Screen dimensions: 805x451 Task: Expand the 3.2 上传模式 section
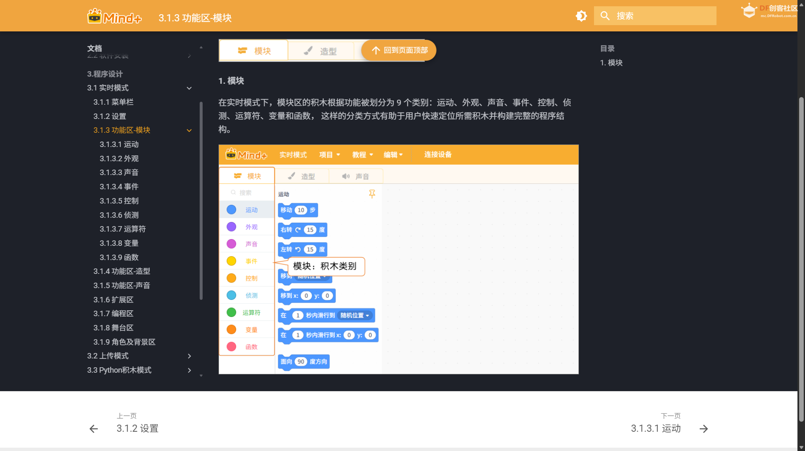pyautogui.click(x=189, y=356)
